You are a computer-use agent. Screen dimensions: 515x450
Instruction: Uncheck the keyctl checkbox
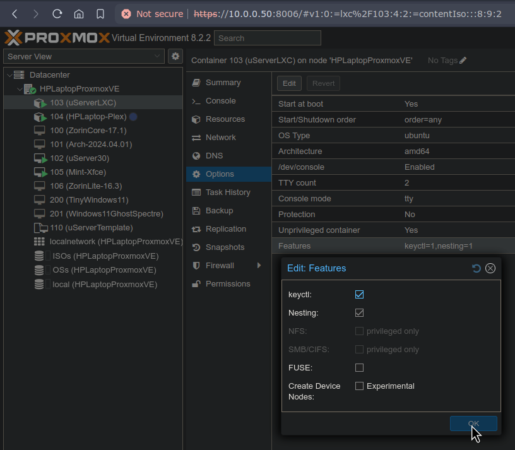click(359, 295)
